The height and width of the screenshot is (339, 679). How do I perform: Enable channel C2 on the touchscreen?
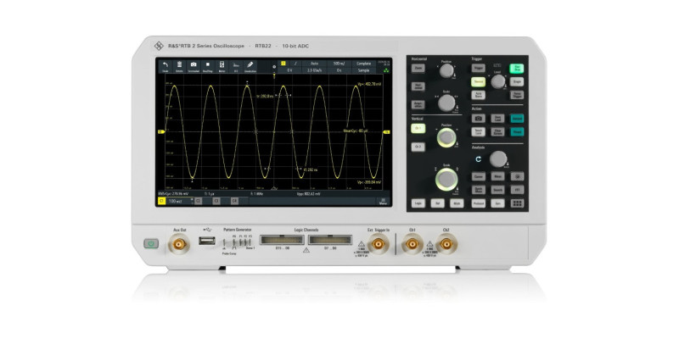(198, 201)
